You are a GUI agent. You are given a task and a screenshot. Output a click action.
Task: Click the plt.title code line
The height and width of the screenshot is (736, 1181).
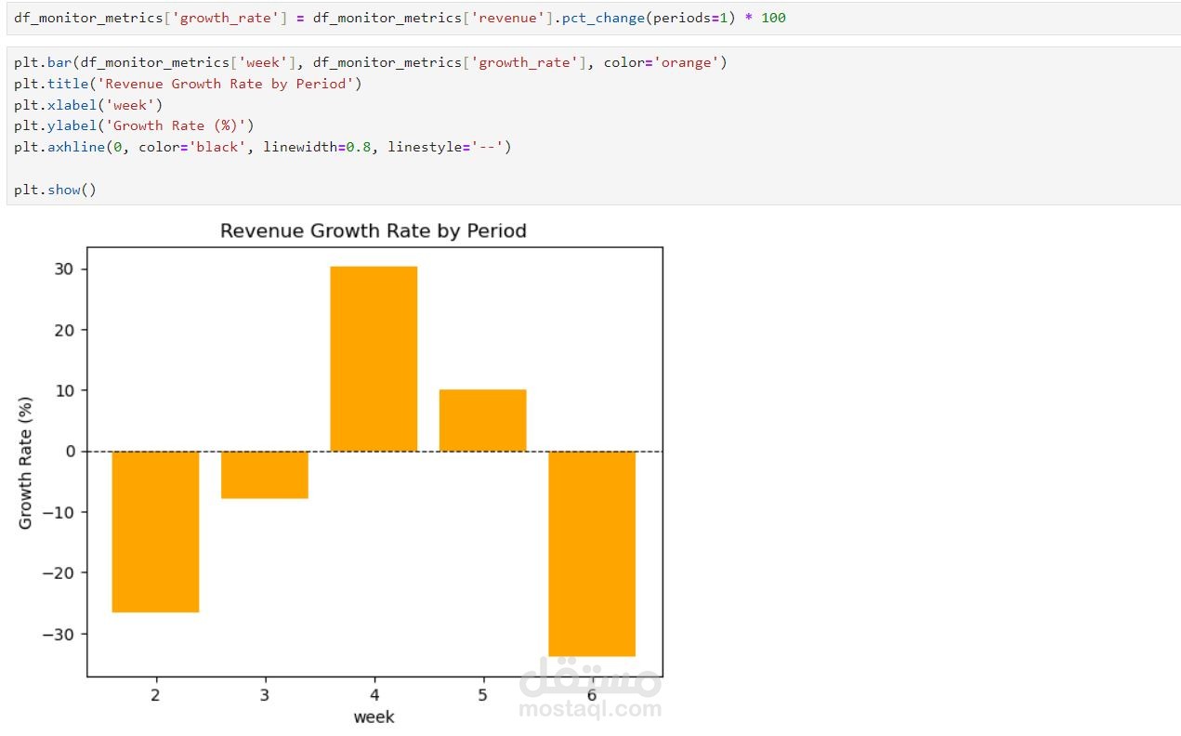(x=188, y=84)
